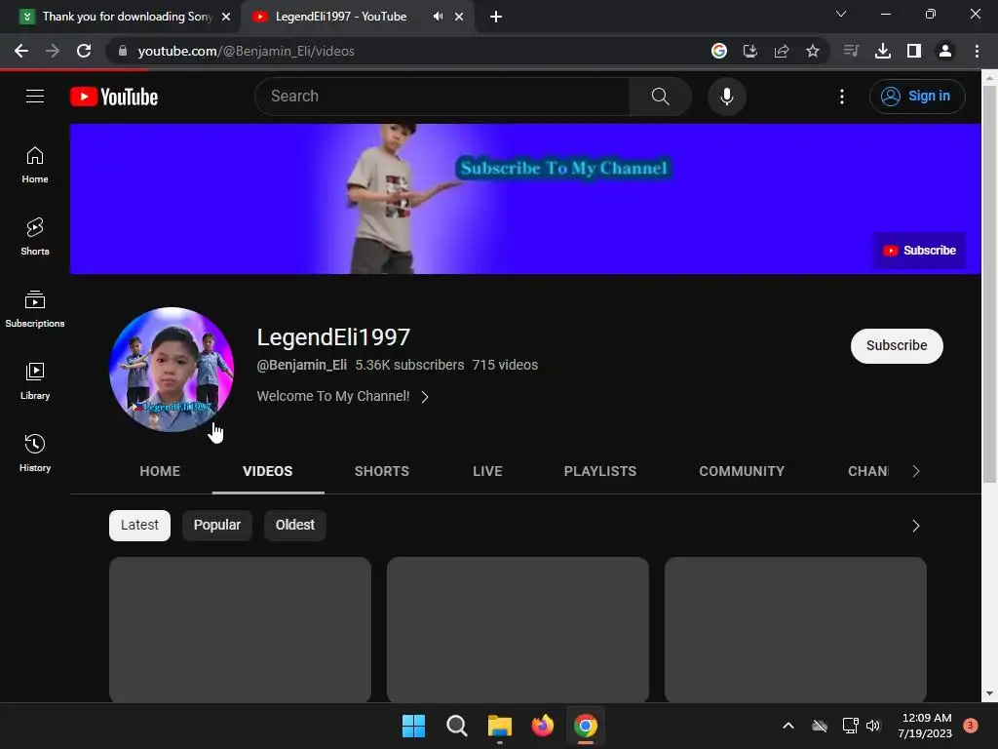Viewport: 998px width, 749px height.
Task: Click the browser forward arrow
Action: [x=53, y=51]
